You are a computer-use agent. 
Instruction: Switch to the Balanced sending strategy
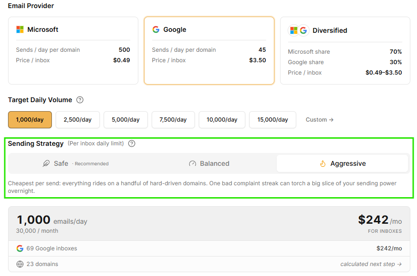pyautogui.click(x=209, y=163)
